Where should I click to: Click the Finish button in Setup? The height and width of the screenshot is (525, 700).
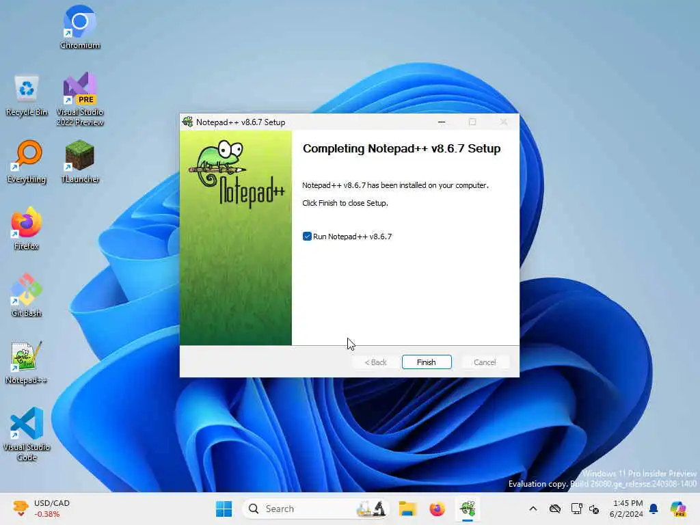click(x=427, y=362)
